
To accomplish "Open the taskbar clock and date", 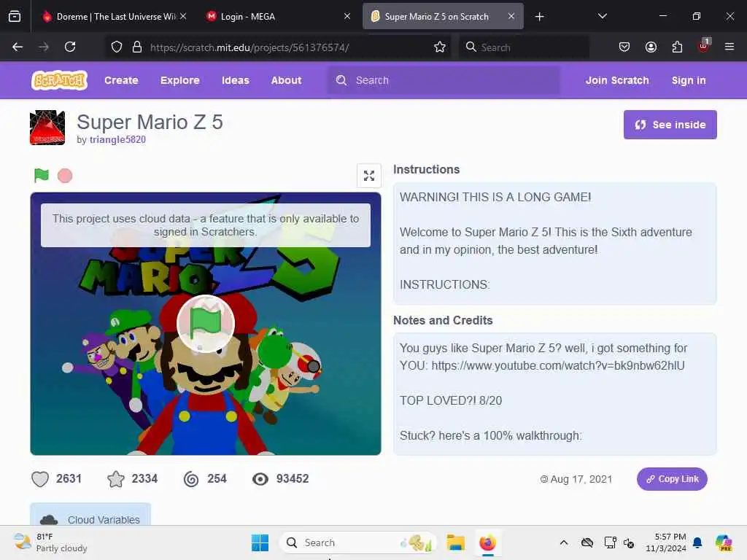I will click(x=665, y=542).
